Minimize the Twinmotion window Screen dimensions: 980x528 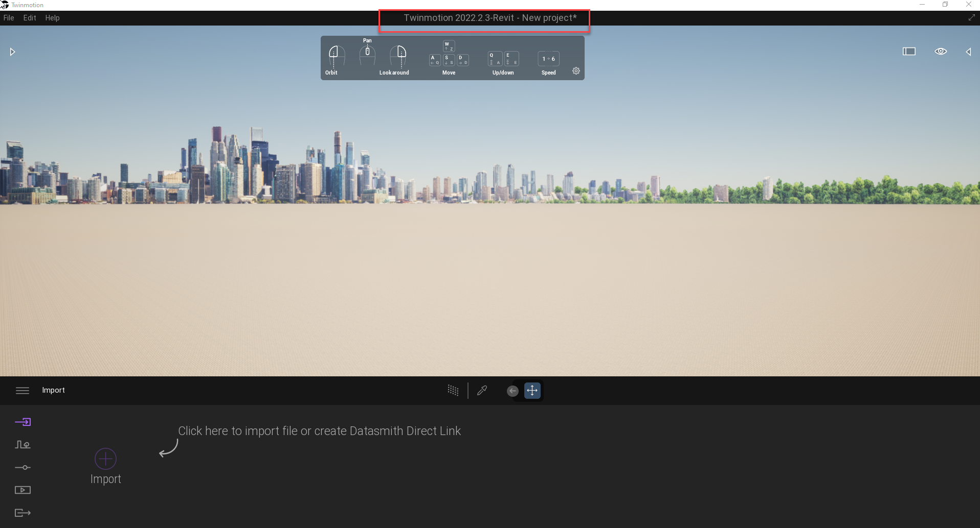pos(922,5)
